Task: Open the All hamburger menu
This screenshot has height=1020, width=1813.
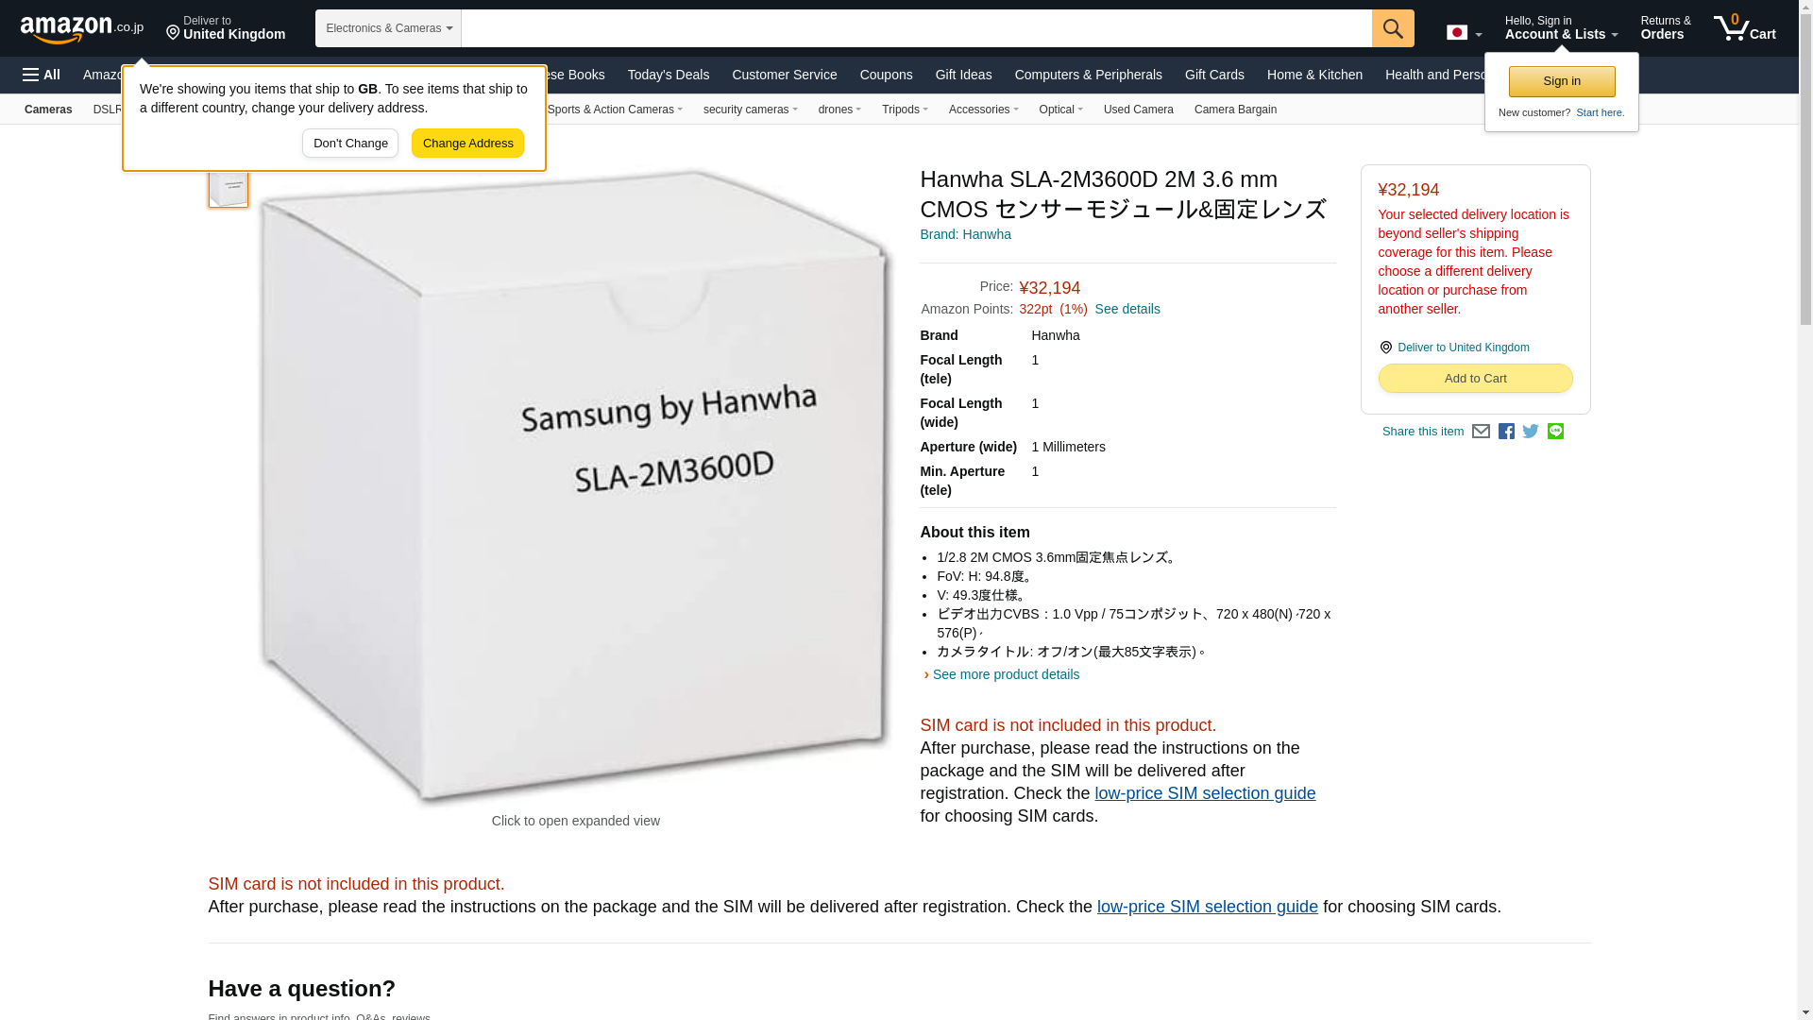Action: (x=42, y=75)
